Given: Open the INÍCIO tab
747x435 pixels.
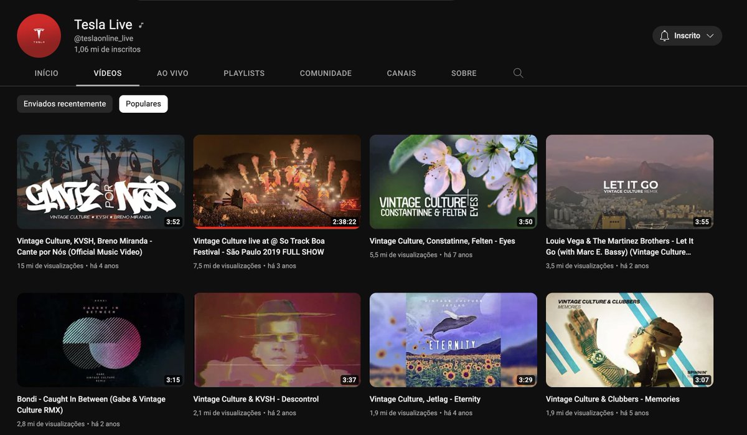Looking at the screenshot, I should [47, 73].
